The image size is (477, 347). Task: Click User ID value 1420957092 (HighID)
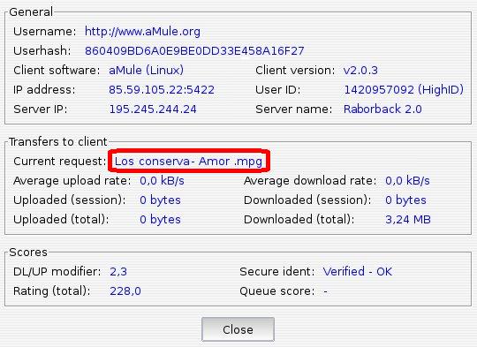coord(404,90)
